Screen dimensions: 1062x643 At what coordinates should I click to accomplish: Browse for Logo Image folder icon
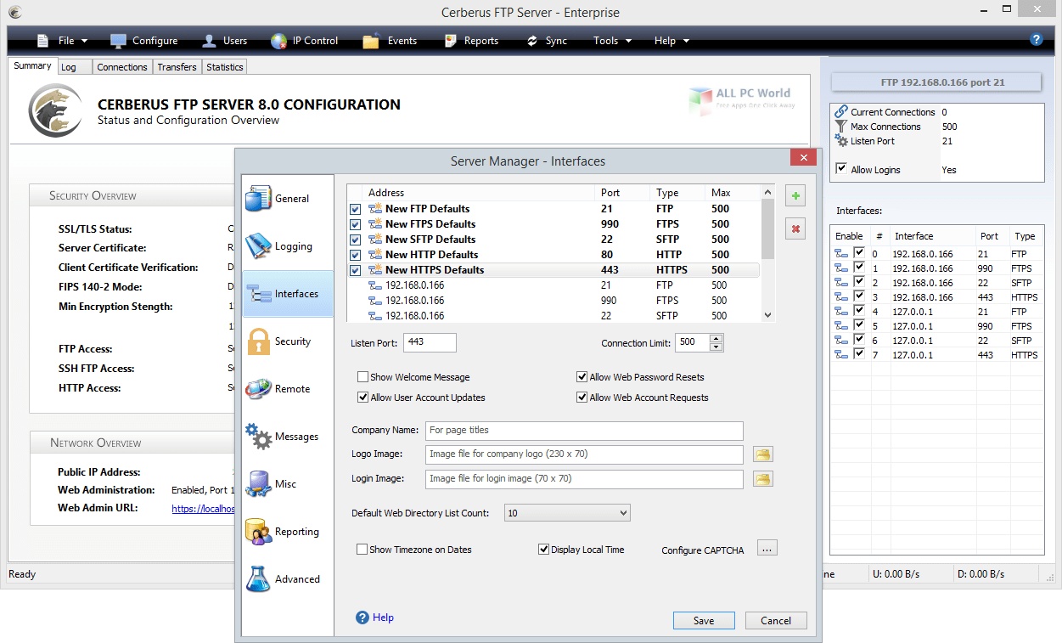763,454
